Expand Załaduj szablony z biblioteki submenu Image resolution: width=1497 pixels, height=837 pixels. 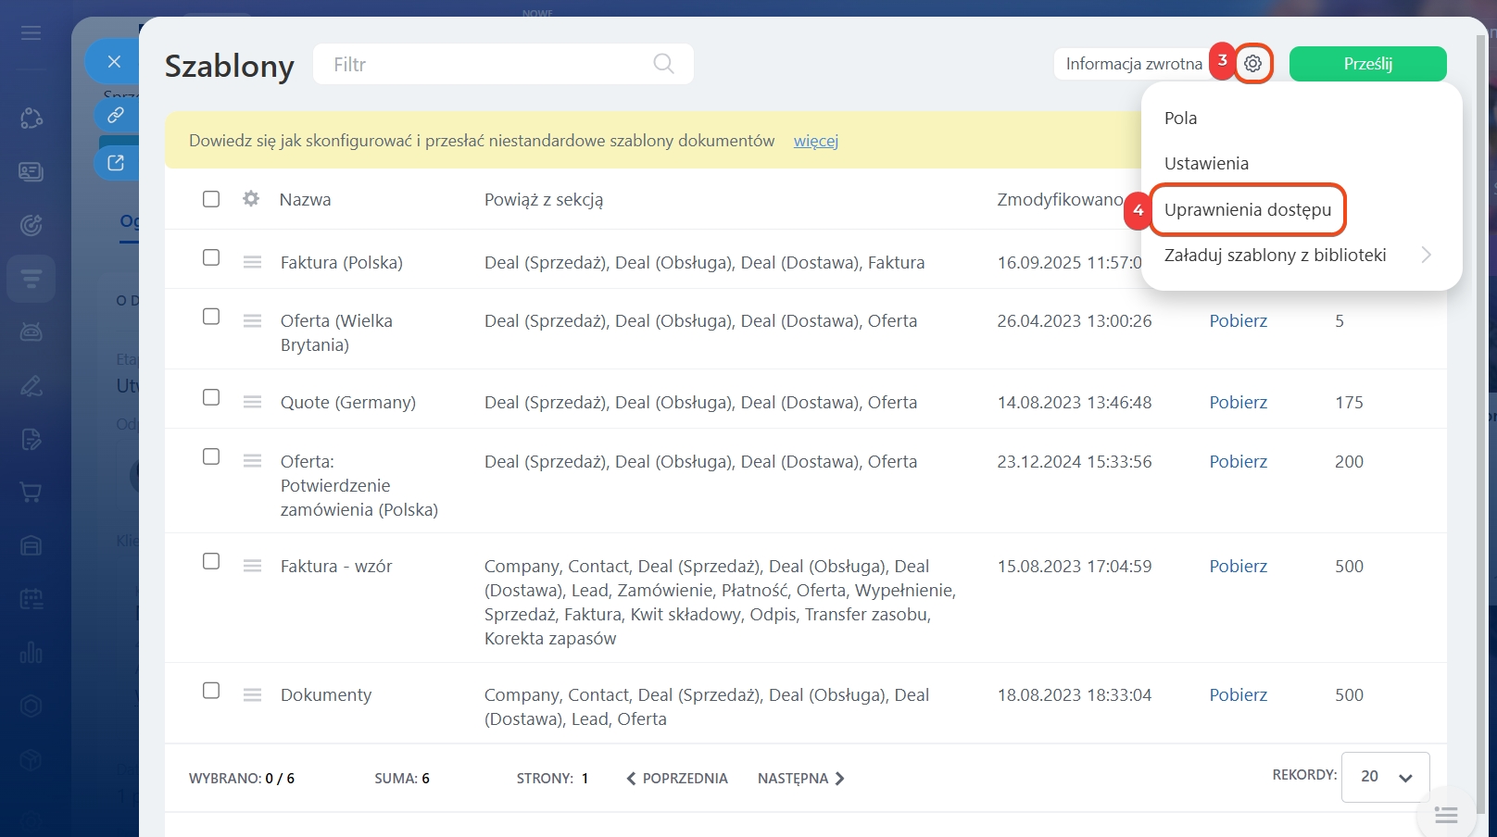[1426, 255]
